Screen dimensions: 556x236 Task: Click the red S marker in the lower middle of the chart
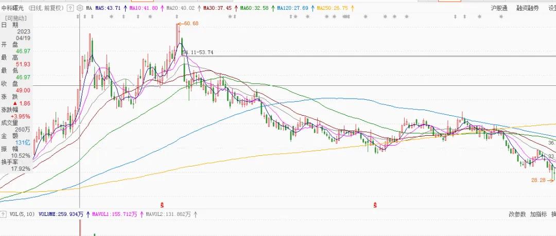pyautogui.click(x=375, y=205)
